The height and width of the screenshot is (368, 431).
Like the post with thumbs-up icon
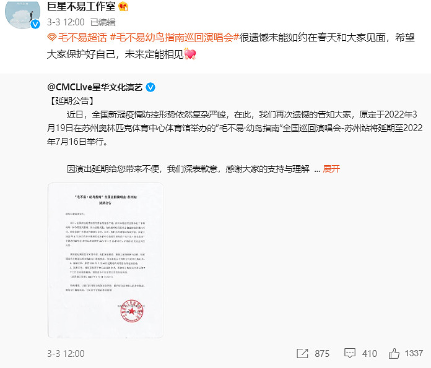(394, 353)
